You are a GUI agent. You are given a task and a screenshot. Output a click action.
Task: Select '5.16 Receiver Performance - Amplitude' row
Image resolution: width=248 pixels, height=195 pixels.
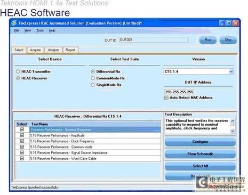(x=95, y=135)
